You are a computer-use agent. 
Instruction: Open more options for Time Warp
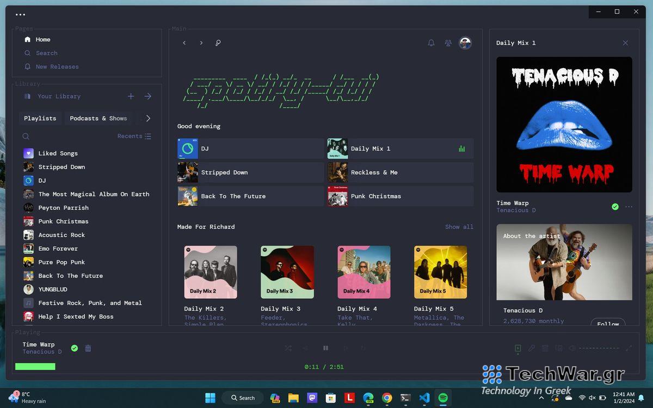pos(629,207)
